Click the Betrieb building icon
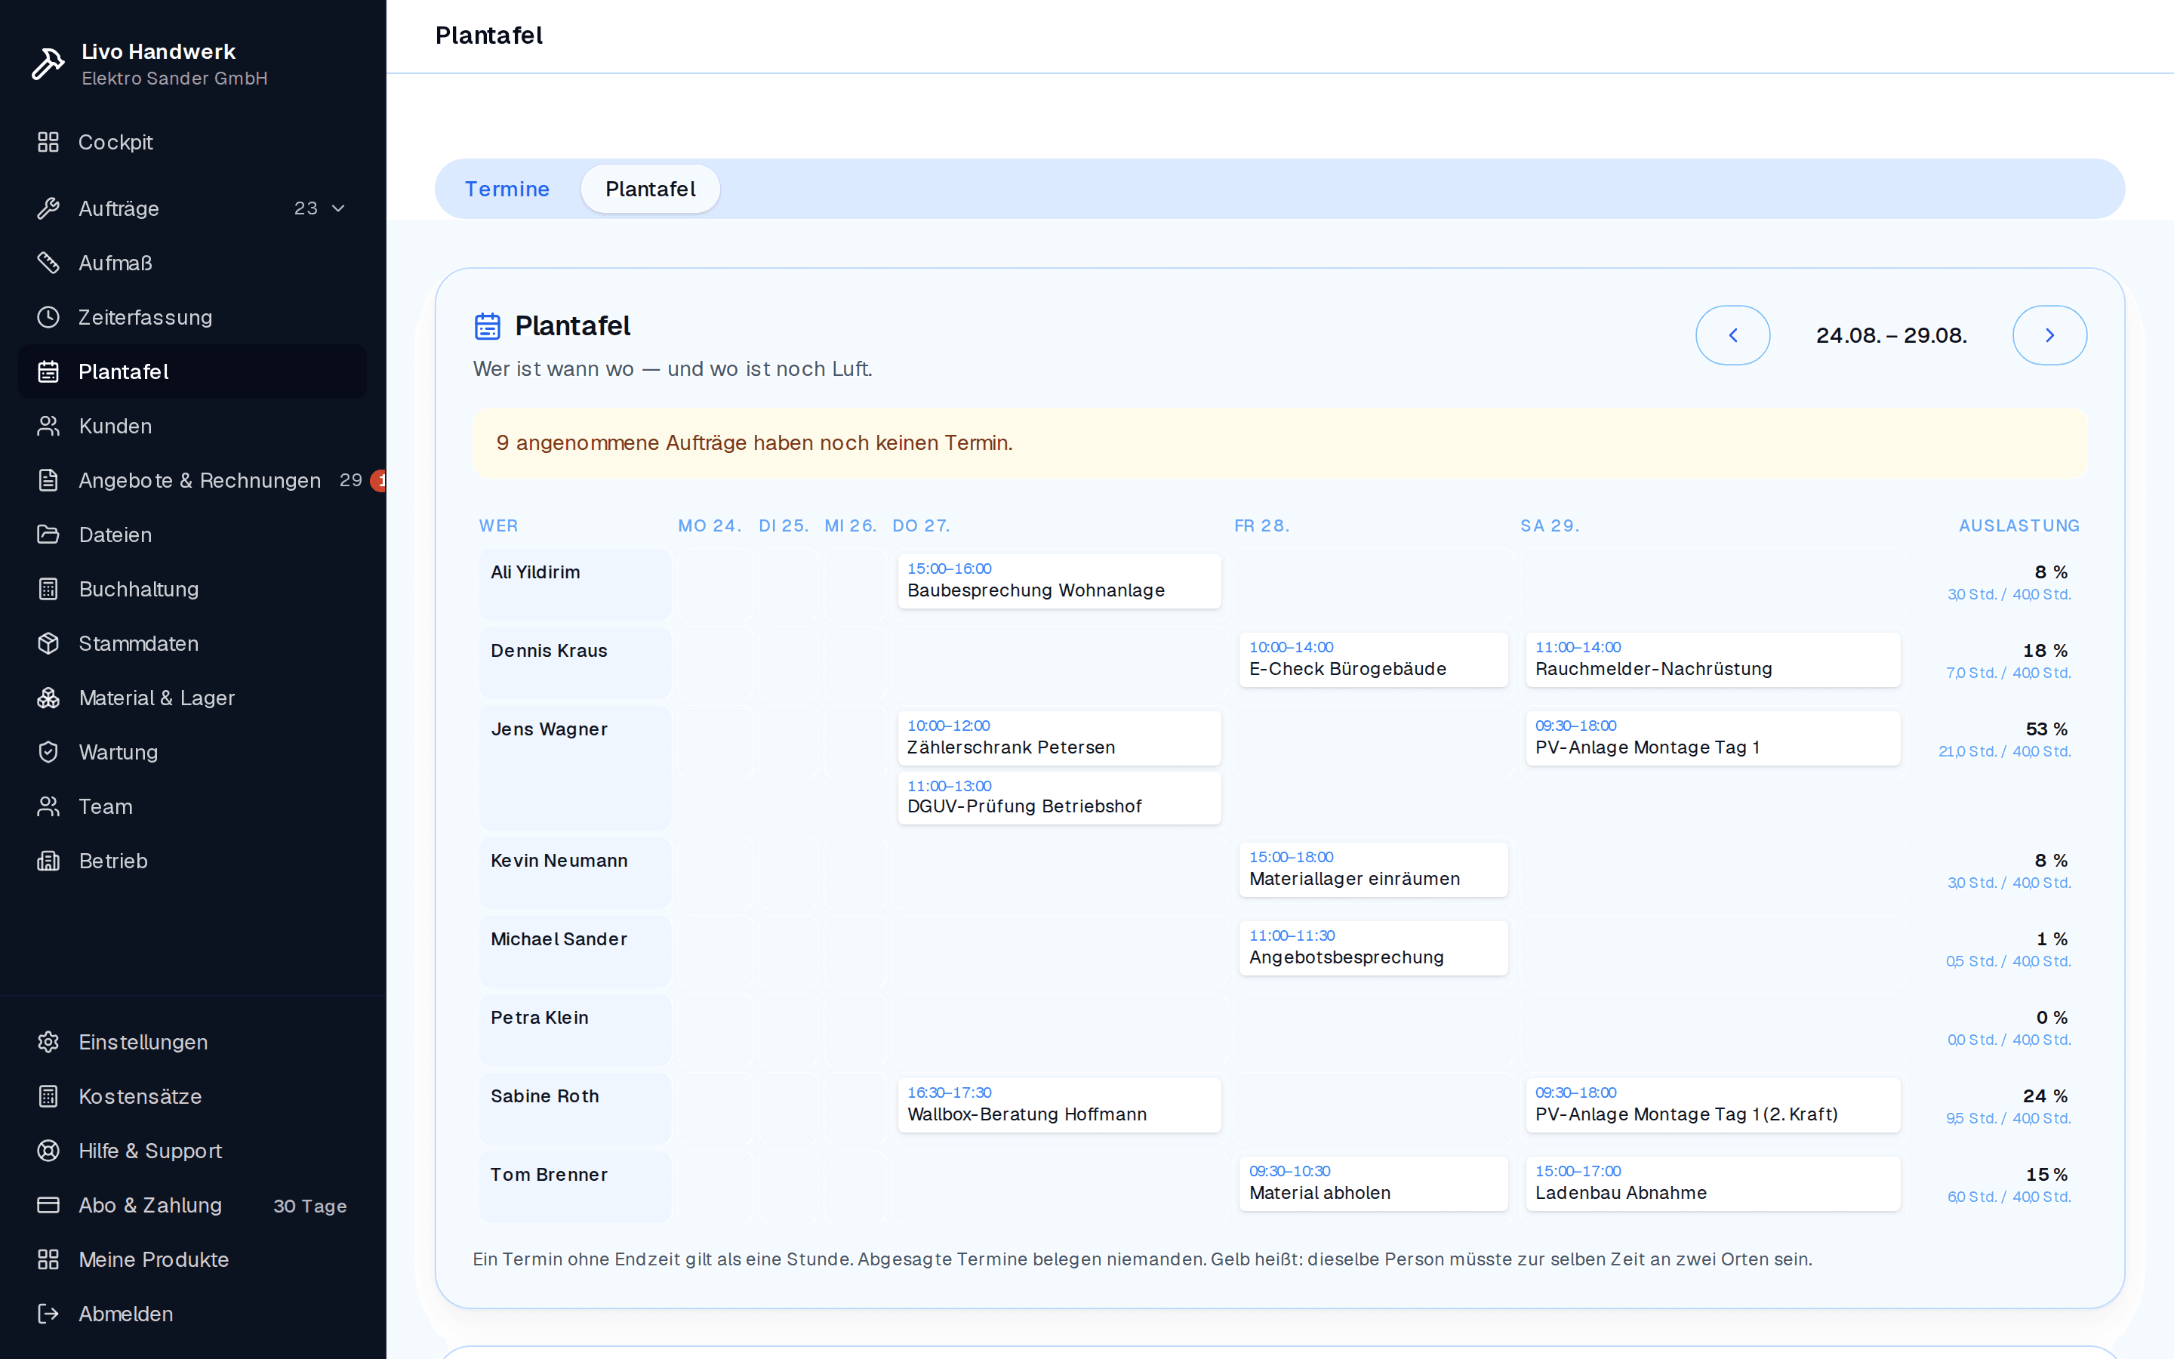Screen dimensions: 2174x1359 click(x=48, y=861)
